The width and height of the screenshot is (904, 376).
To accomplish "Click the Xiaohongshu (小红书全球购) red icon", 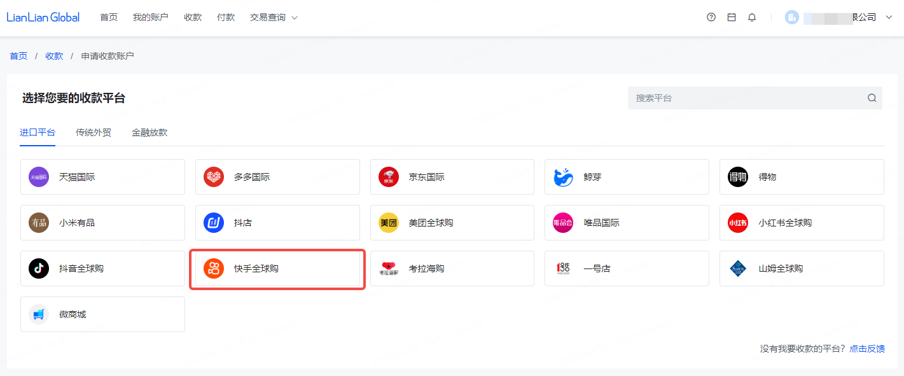I will (x=738, y=223).
